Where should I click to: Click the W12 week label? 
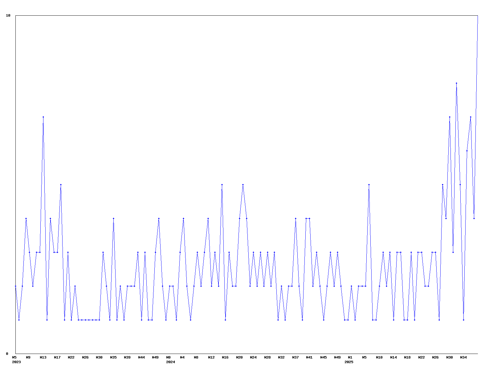click(211, 357)
